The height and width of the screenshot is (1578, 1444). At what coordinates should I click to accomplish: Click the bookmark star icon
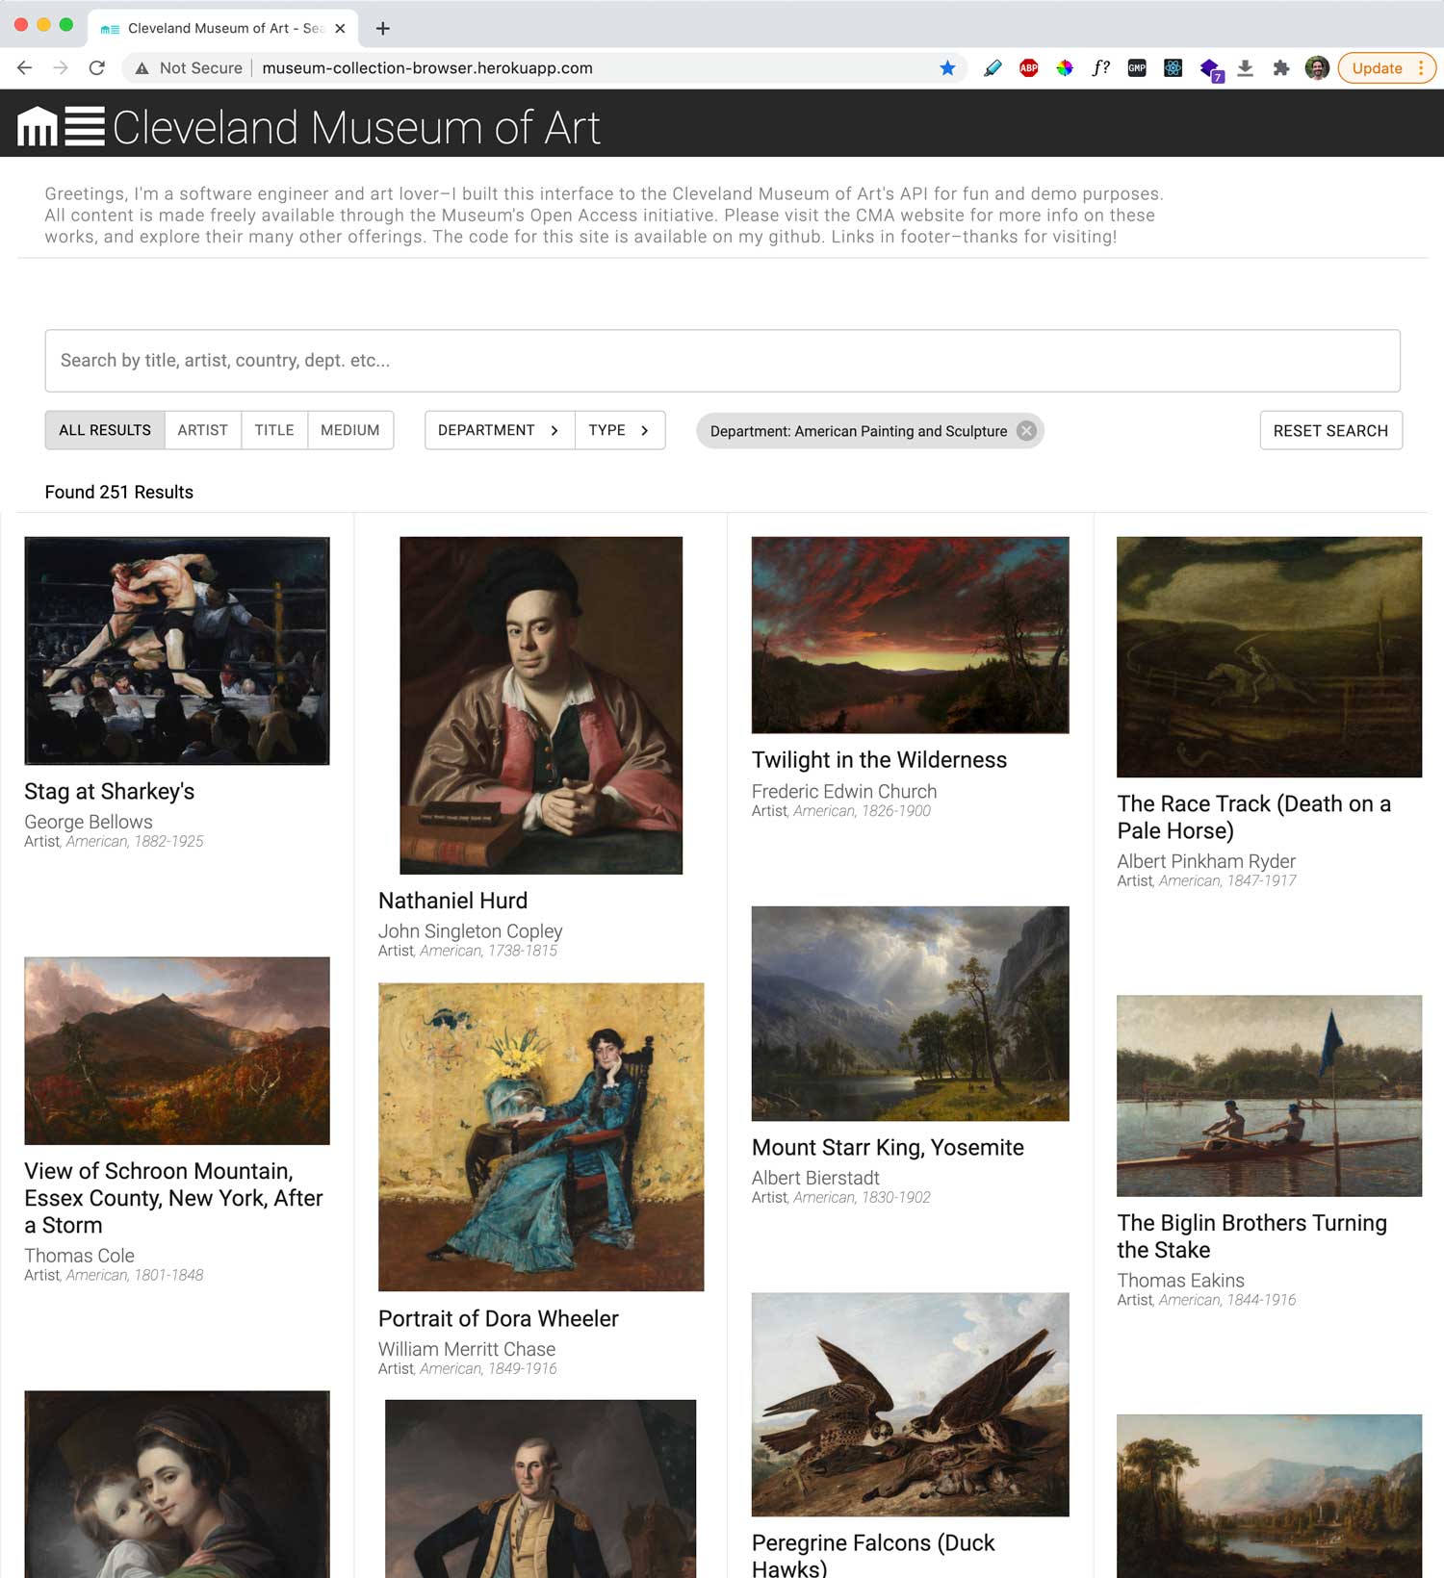click(x=947, y=67)
